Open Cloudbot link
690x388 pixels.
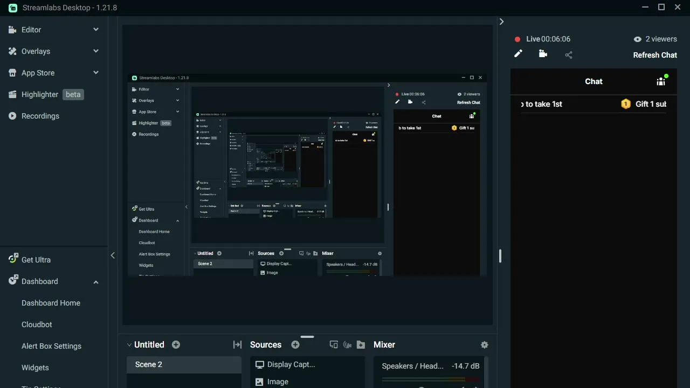(x=37, y=324)
